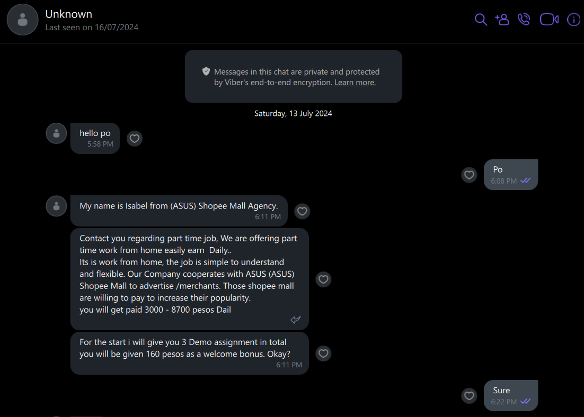This screenshot has width=584, height=417.
Task: Start a voice call
Action: coord(524,20)
